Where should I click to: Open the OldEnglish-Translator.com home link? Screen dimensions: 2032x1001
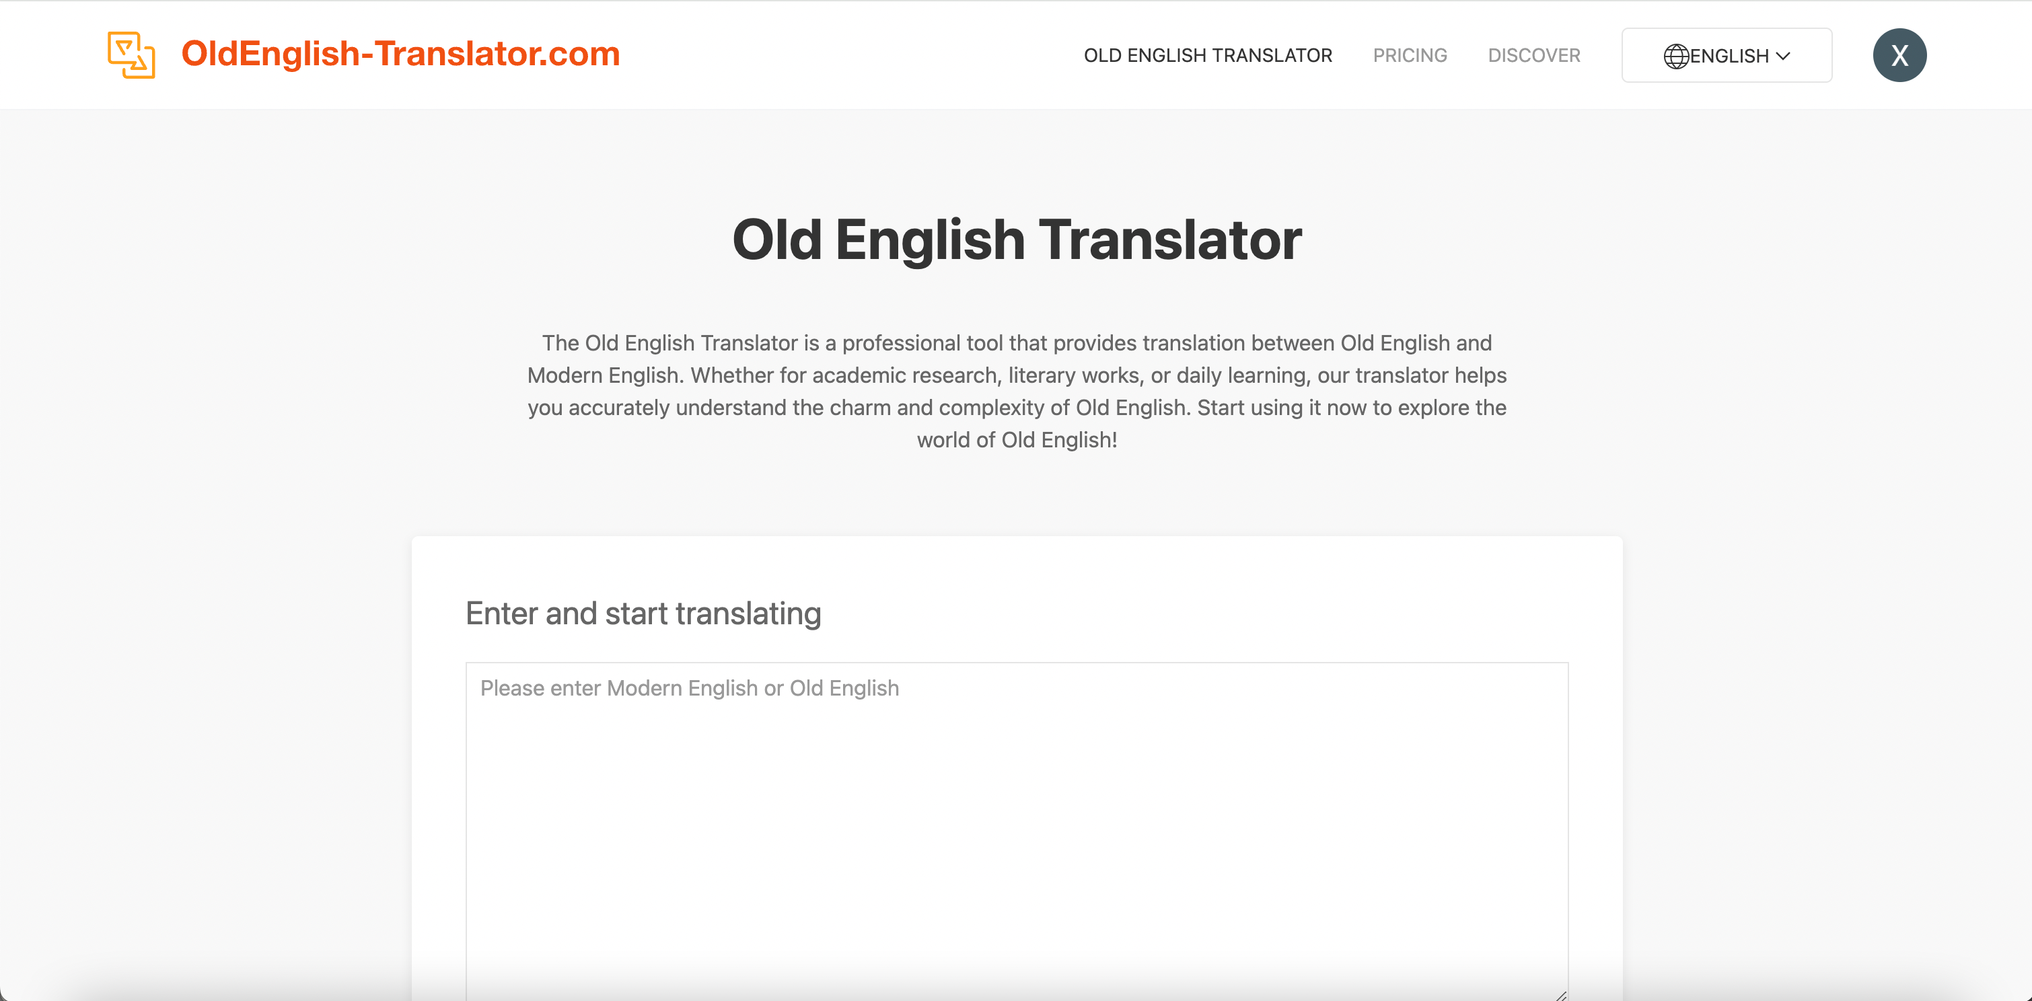(400, 54)
